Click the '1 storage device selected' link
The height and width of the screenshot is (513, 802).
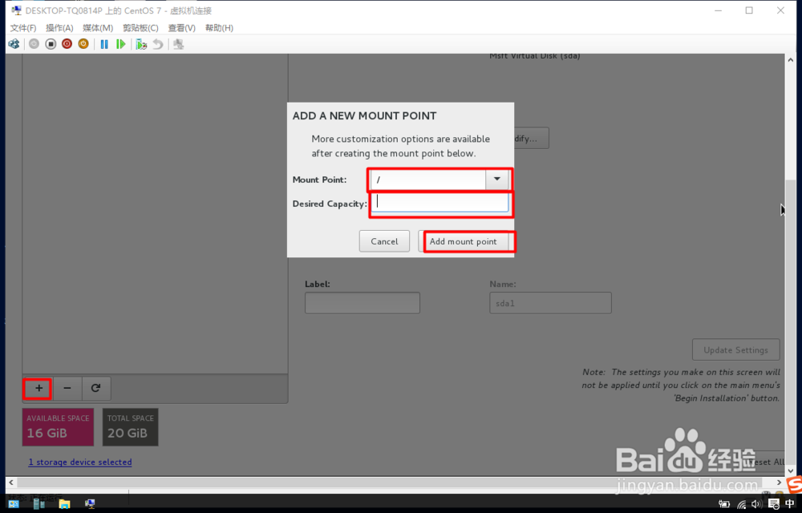coord(80,462)
